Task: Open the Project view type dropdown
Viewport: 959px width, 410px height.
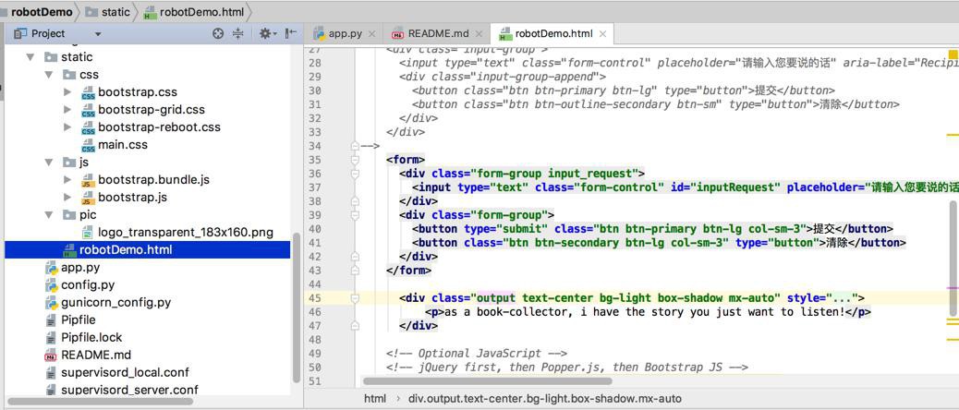Action: coord(99,34)
